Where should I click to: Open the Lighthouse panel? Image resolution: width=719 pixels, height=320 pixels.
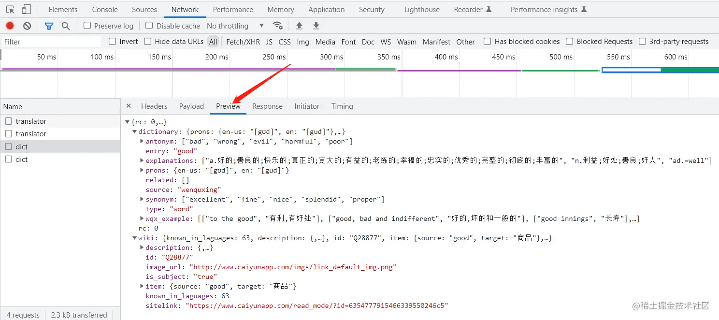coord(422,9)
